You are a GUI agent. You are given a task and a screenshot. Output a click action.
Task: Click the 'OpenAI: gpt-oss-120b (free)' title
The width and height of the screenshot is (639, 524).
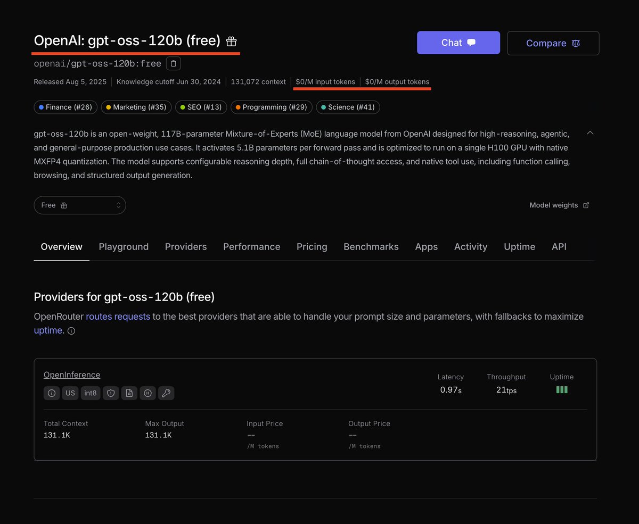coord(127,40)
